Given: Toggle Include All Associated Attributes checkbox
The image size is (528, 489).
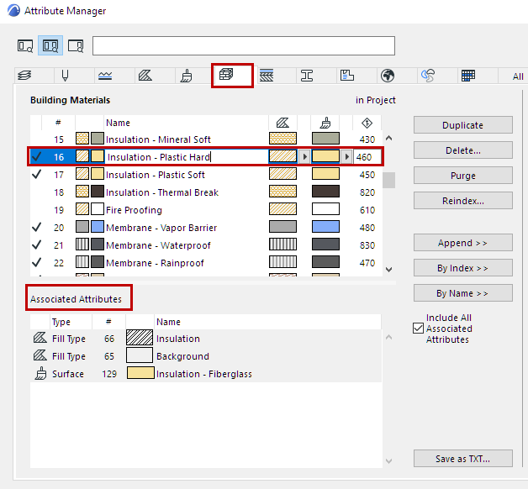Looking at the screenshot, I should point(418,329).
